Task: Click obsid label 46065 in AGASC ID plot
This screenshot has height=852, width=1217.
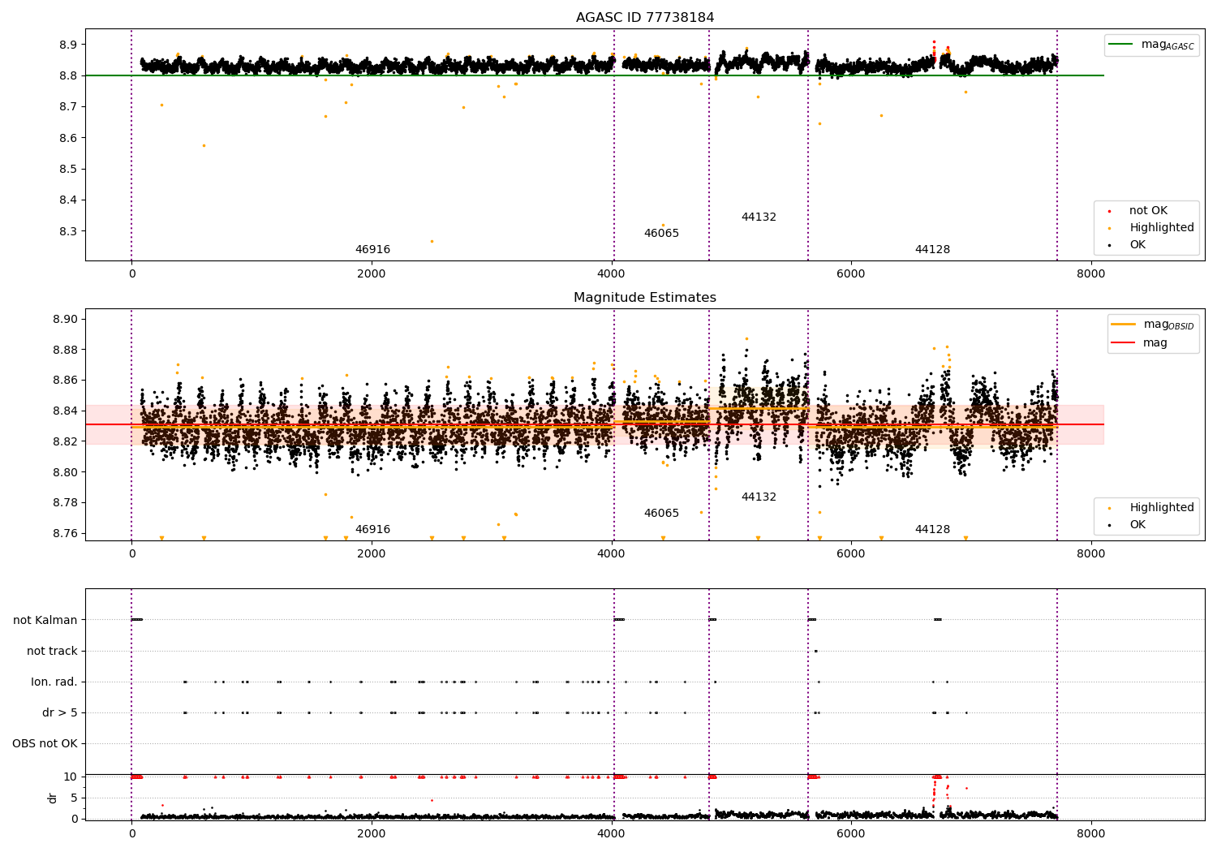Action: pyautogui.click(x=661, y=234)
